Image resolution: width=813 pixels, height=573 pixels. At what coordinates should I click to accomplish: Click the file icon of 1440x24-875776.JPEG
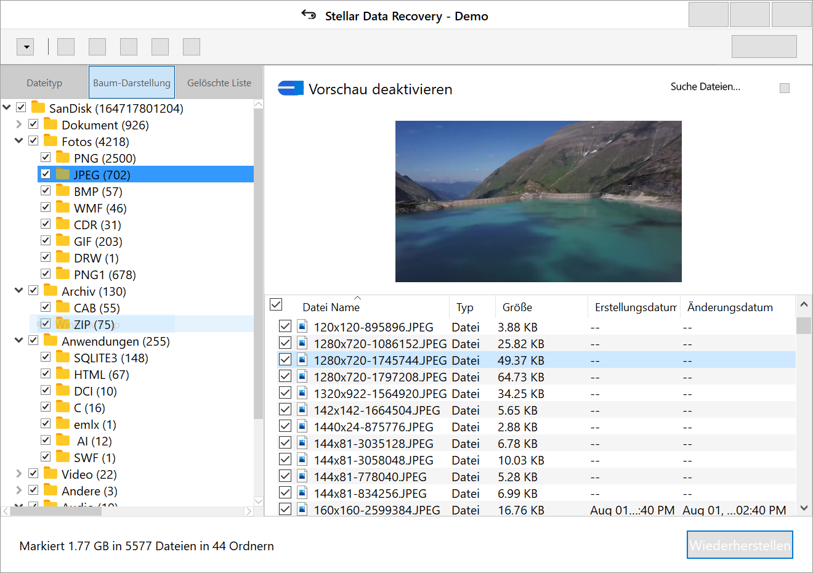point(302,426)
